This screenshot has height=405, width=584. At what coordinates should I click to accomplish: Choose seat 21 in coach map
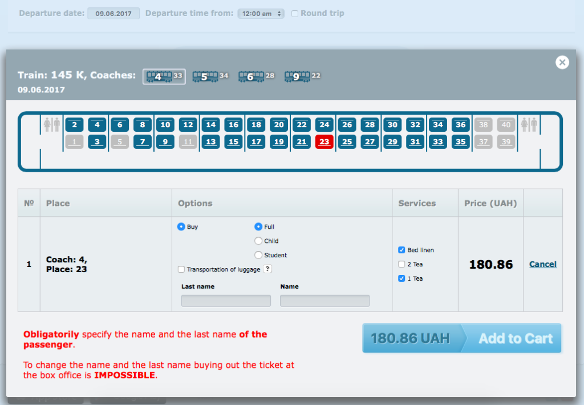click(x=302, y=142)
